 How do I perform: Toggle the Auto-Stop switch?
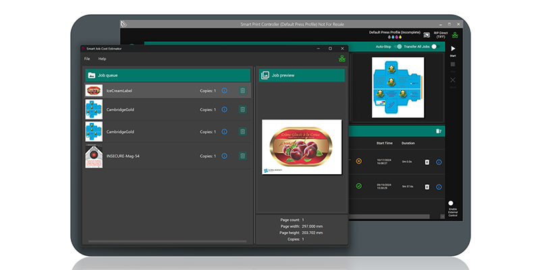[398, 47]
